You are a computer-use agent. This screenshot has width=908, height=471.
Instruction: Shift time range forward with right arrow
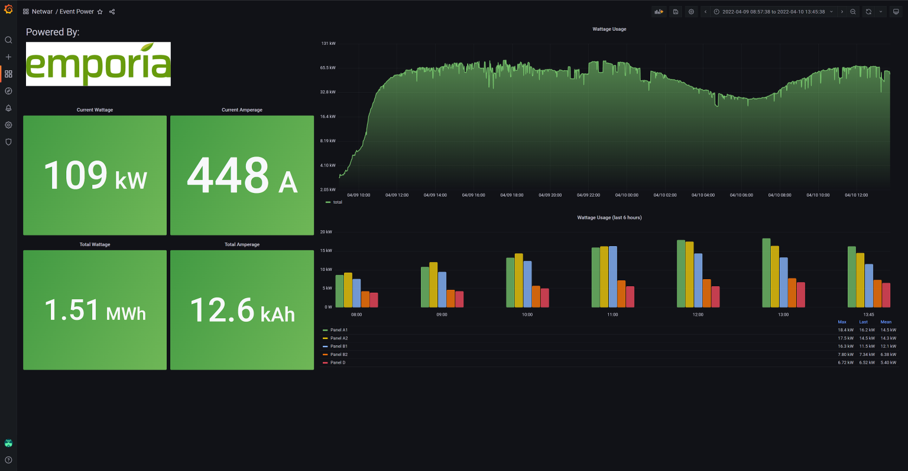(842, 12)
